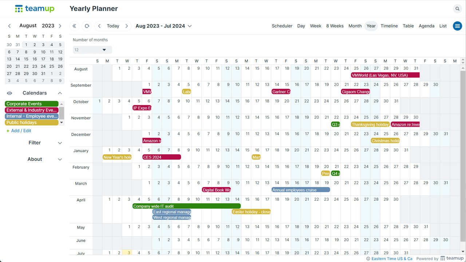Select the Year view tab
This screenshot has width=466, height=262.
point(371,26)
